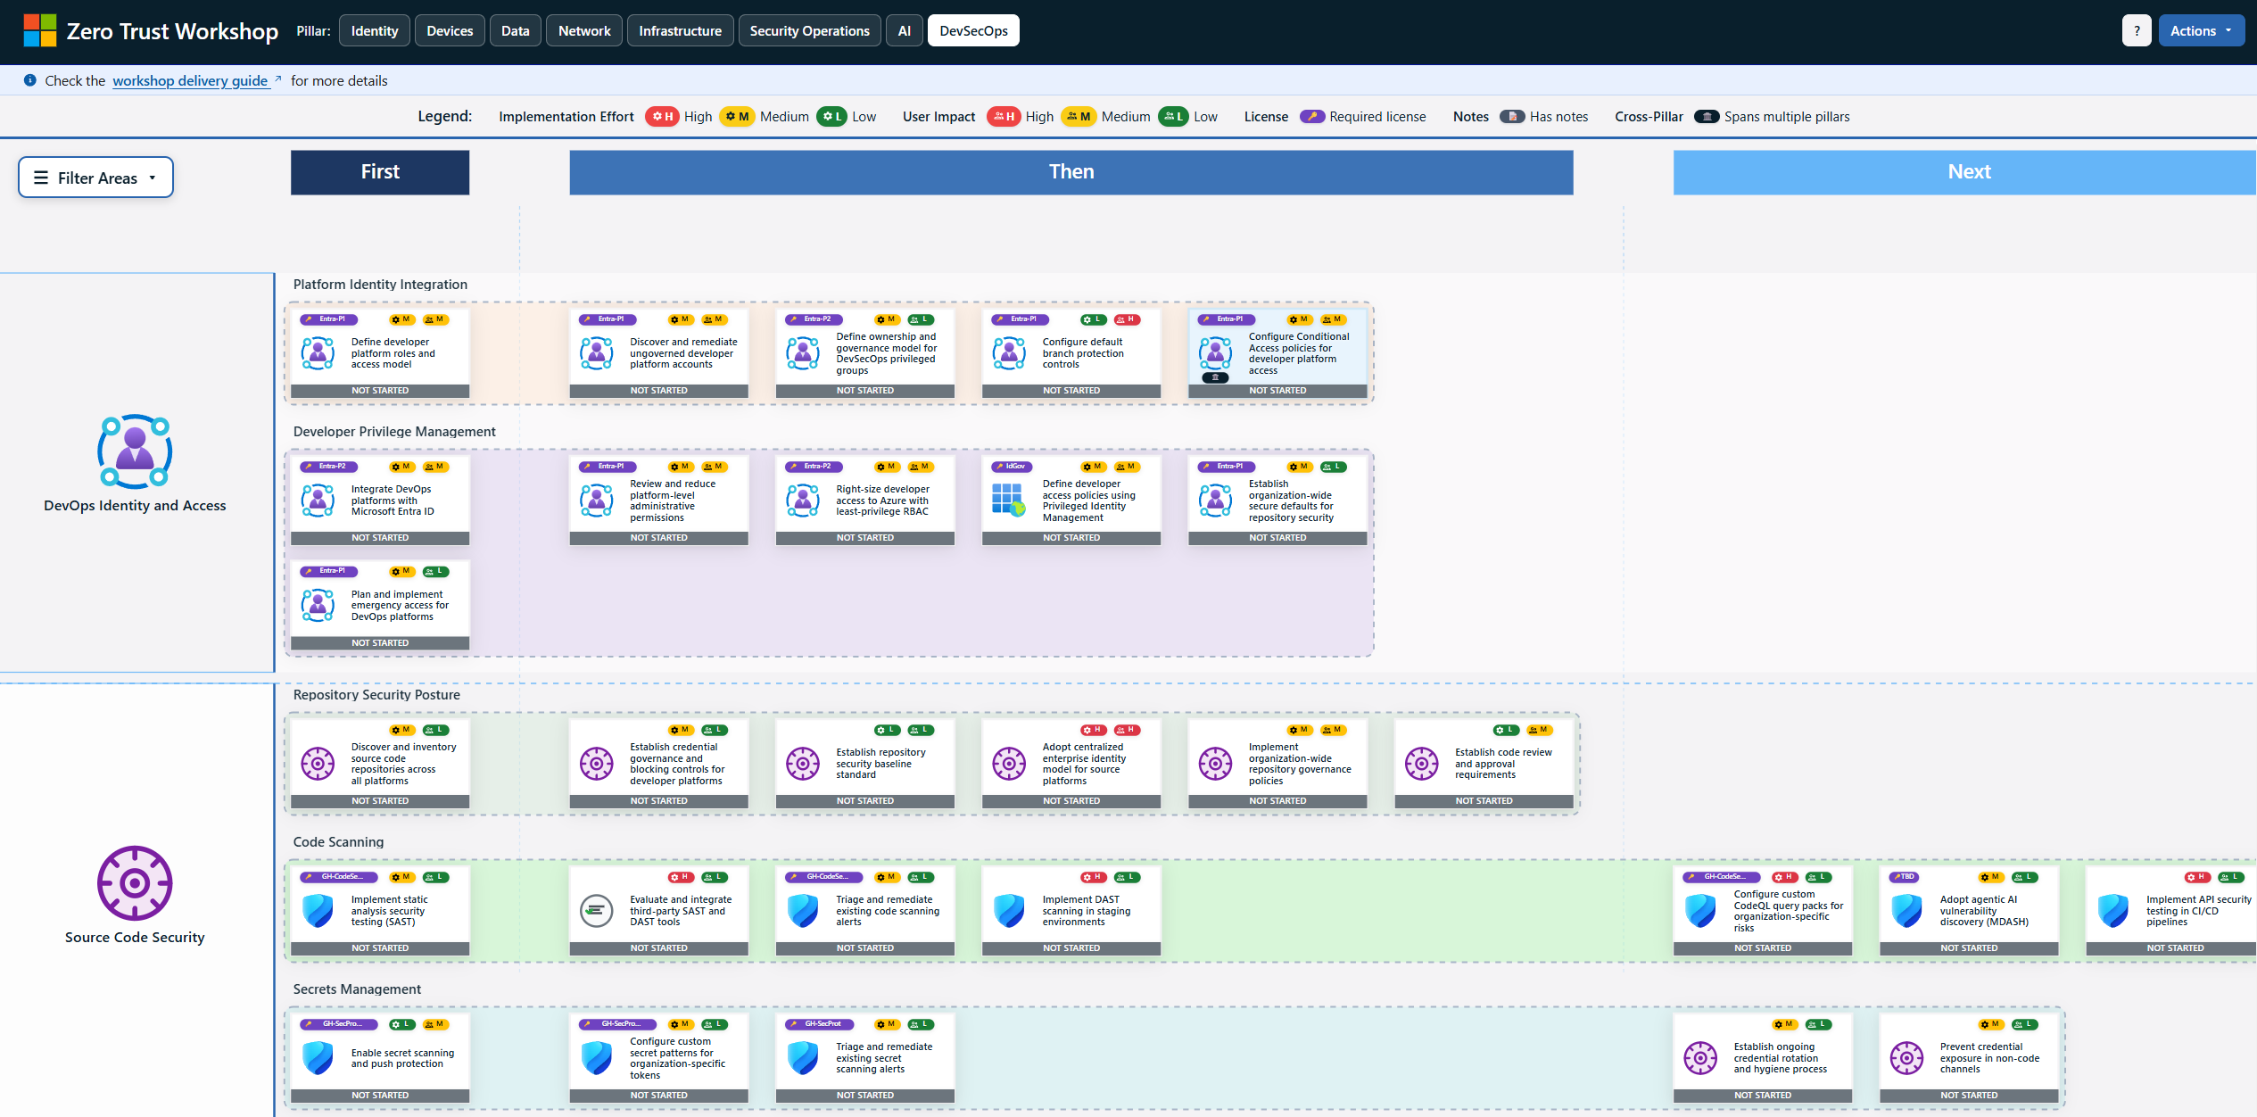Switch to the Devices pillar
Image resolution: width=2257 pixels, height=1117 pixels.
pos(450,30)
